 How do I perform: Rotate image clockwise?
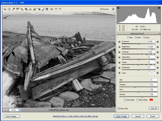coord(60,9)
